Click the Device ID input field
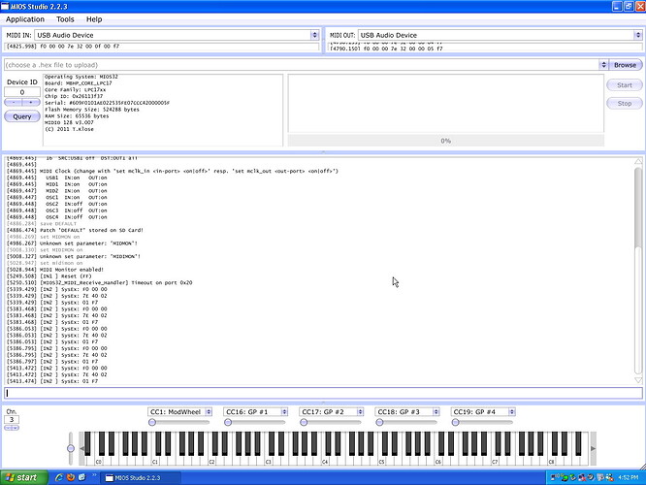 [22, 92]
